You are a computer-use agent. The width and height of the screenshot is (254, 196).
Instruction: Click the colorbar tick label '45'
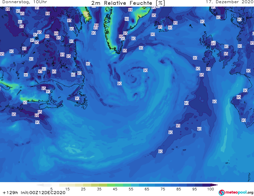tap(115, 189)
